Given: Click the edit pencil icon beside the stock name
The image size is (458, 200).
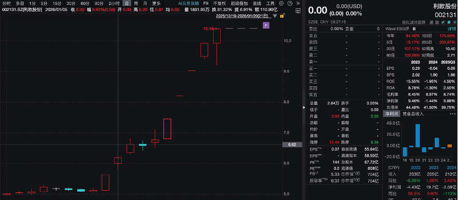Looking at the screenshot, I should pos(443,22).
